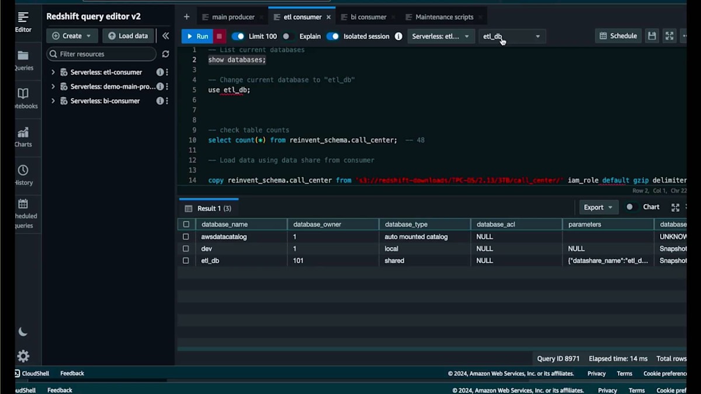Toggle dark mode moon icon

23,332
